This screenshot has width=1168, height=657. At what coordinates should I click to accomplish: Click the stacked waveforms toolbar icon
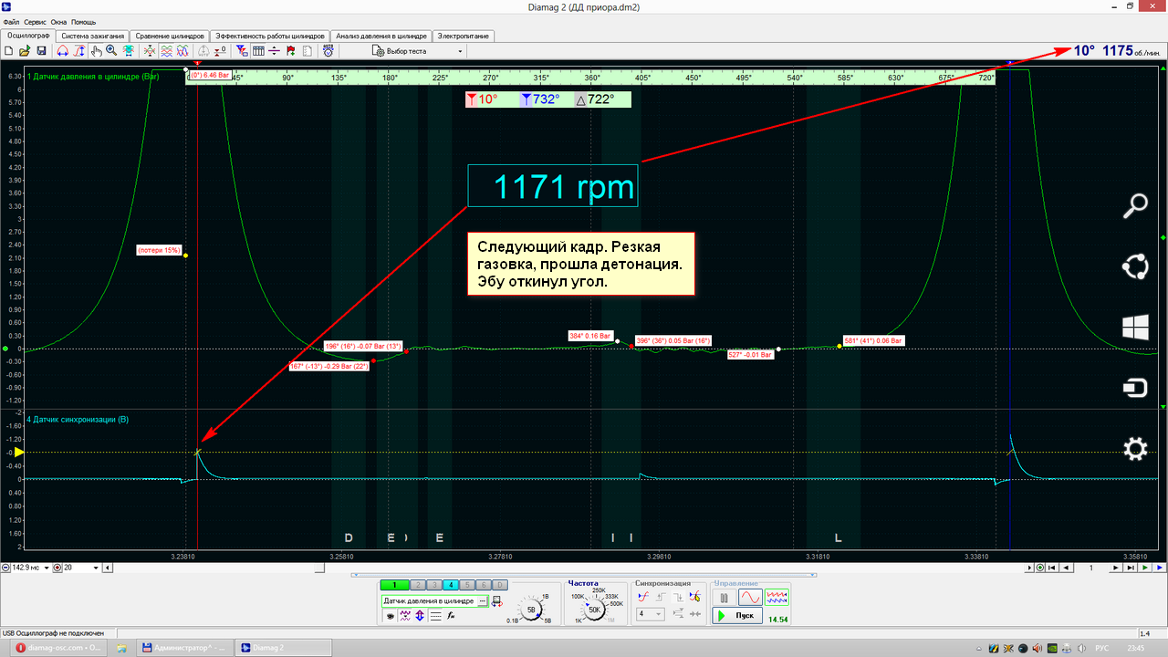166,50
